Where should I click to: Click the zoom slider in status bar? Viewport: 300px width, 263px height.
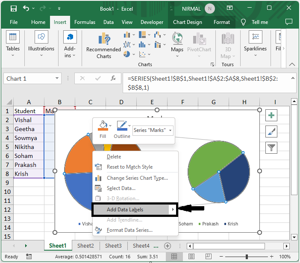(x=247, y=257)
